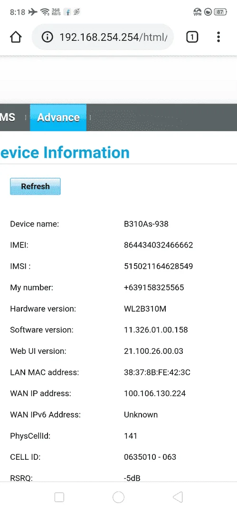Select CELL ID value 0635010 - 063
The width and height of the screenshot is (237, 513).
(x=150, y=457)
